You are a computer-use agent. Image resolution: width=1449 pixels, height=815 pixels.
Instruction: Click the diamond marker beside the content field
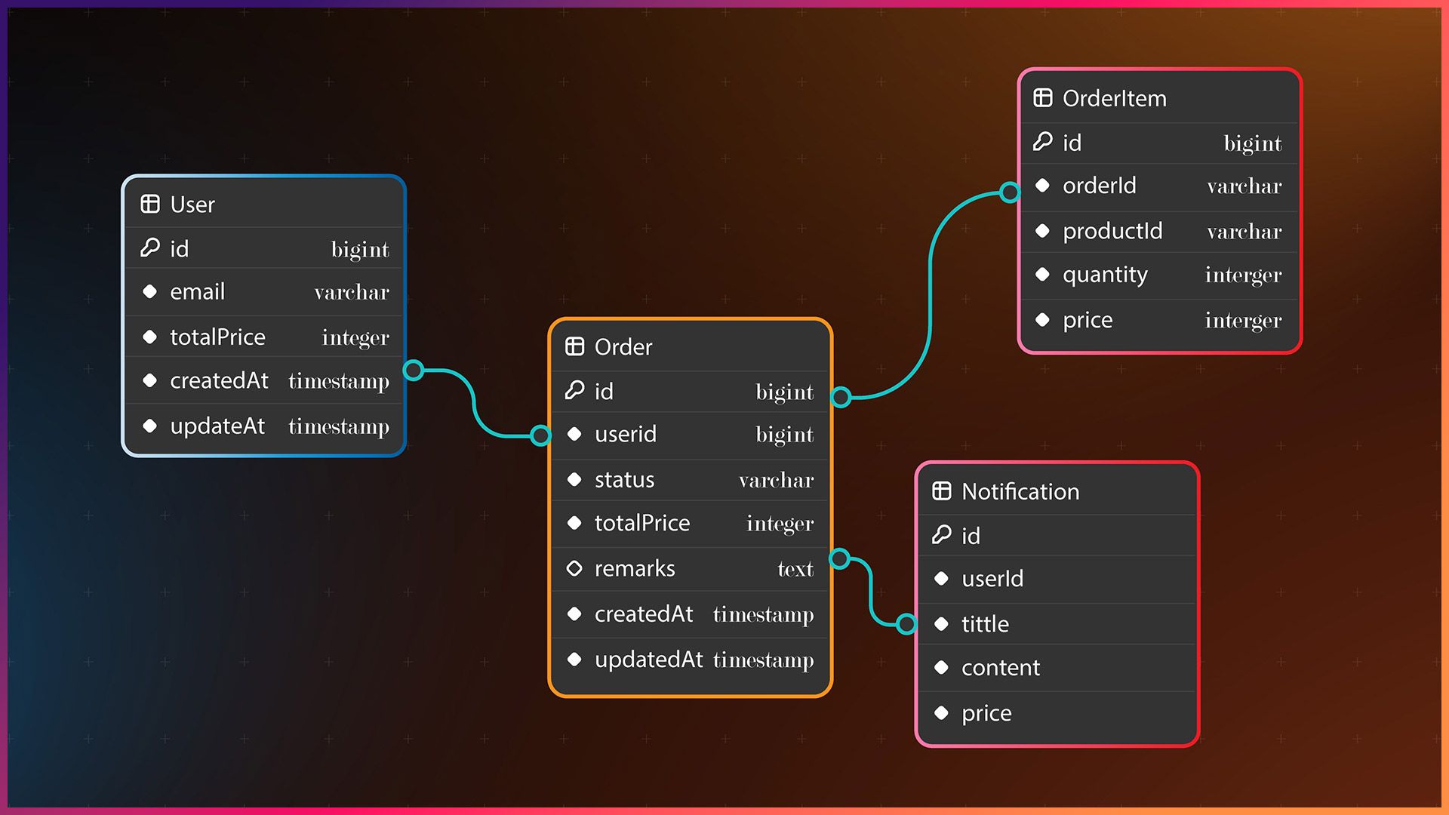(x=941, y=668)
